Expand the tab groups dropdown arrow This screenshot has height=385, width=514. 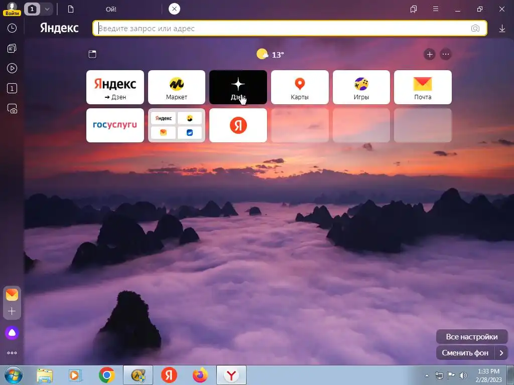tap(47, 9)
